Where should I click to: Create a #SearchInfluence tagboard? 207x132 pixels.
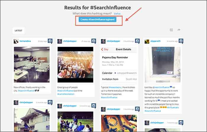point(97,19)
